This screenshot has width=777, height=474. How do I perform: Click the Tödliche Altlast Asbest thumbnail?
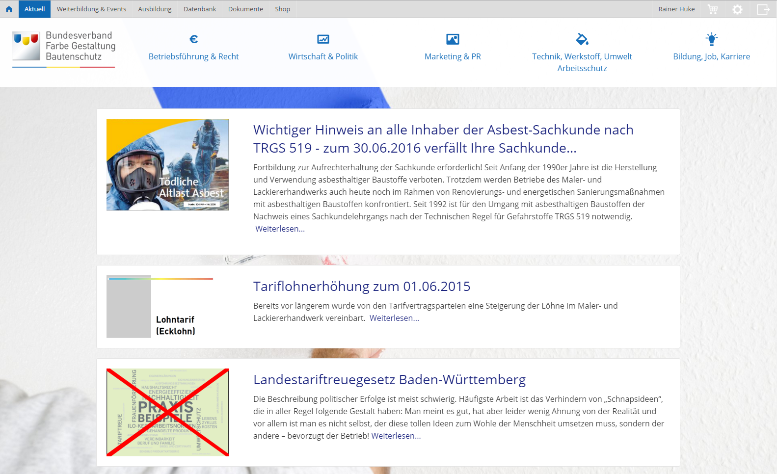pos(167,164)
